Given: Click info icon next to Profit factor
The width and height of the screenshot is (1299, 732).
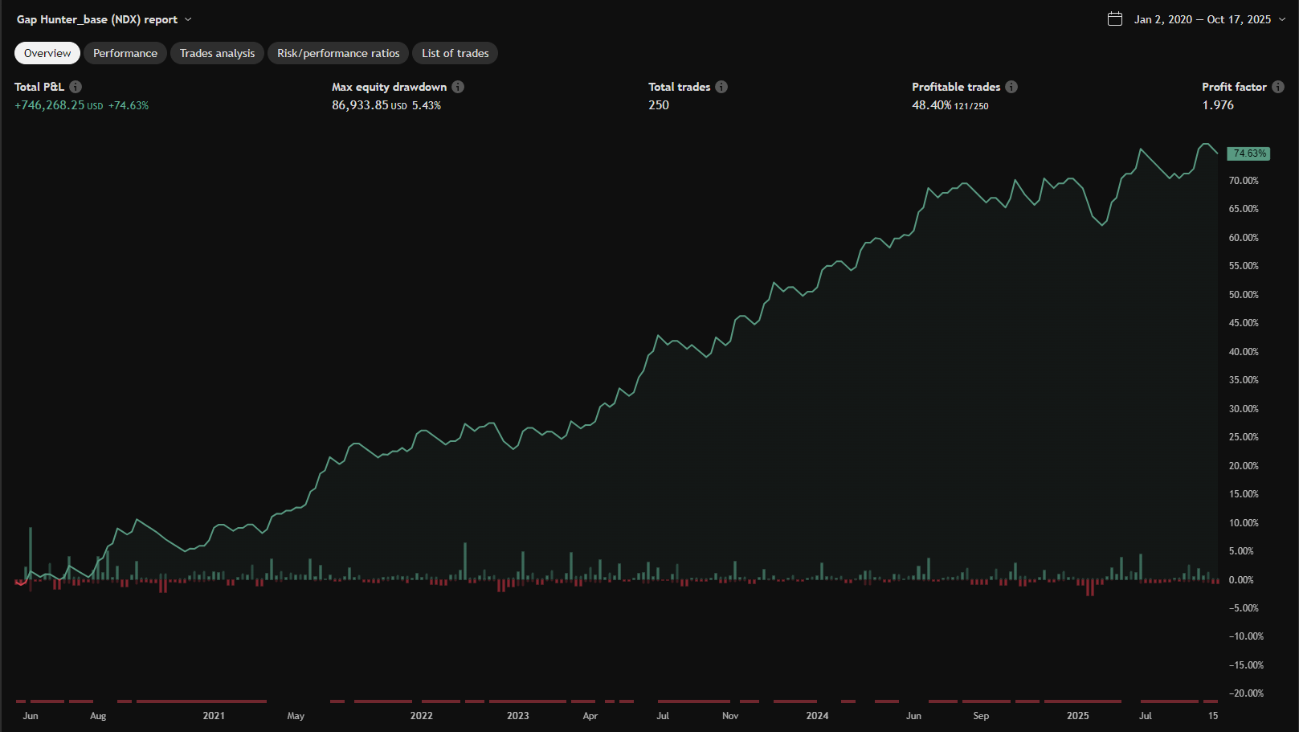Looking at the screenshot, I should pos(1278,87).
